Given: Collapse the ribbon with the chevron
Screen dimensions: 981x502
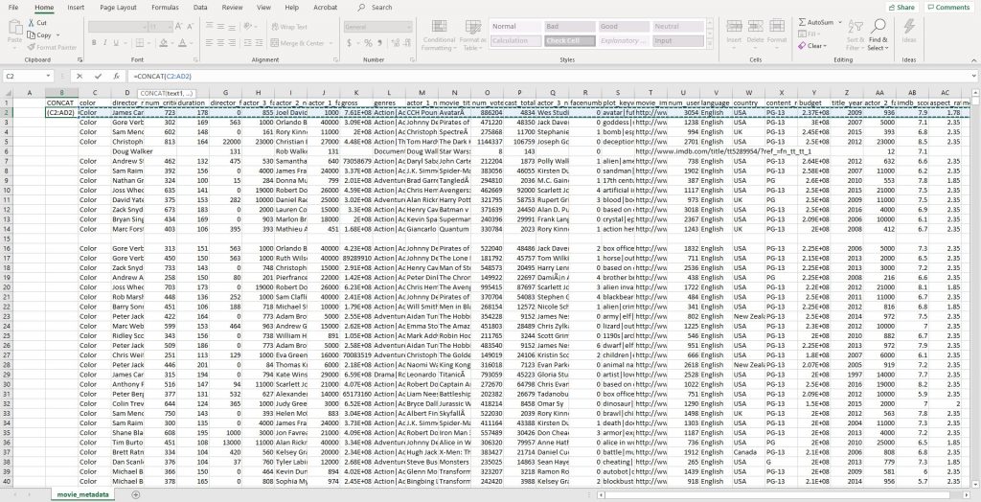Looking at the screenshot, I should [x=973, y=60].
